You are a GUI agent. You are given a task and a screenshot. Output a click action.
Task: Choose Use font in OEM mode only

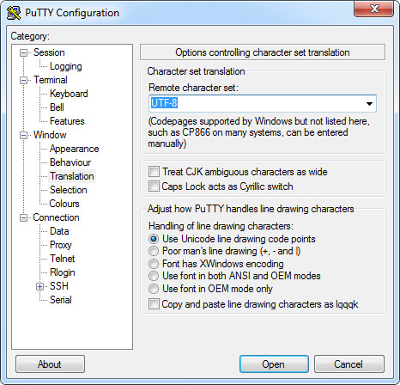click(154, 289)
